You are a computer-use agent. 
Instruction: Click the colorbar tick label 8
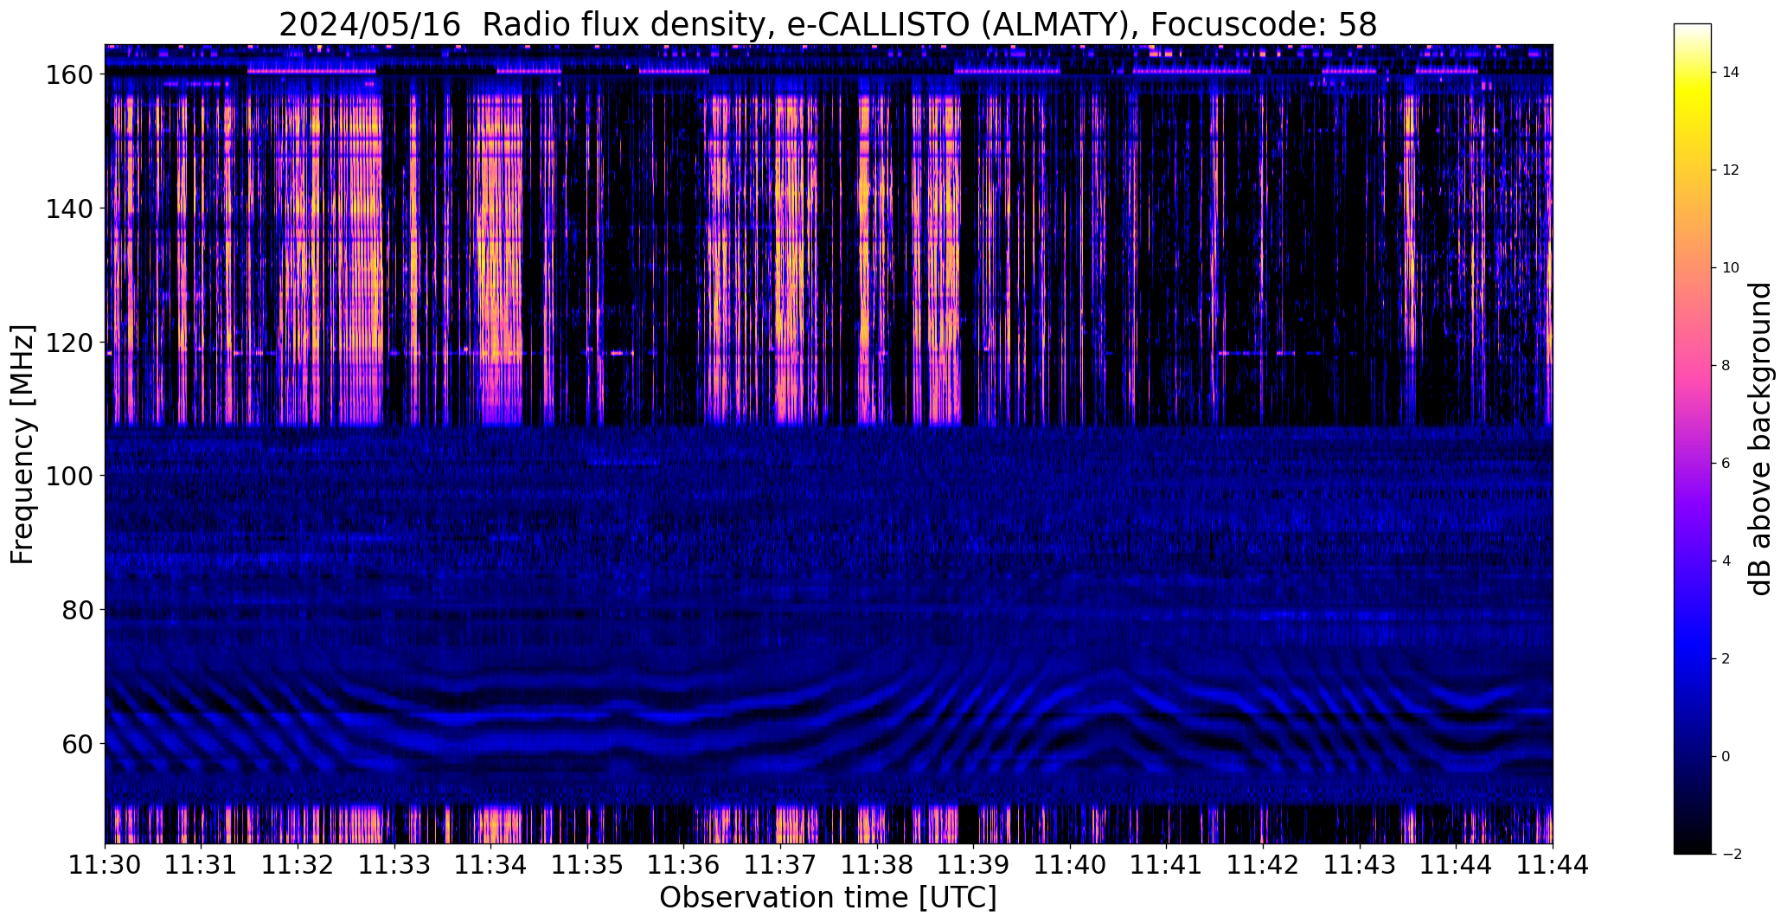(x=1726, y=366)
